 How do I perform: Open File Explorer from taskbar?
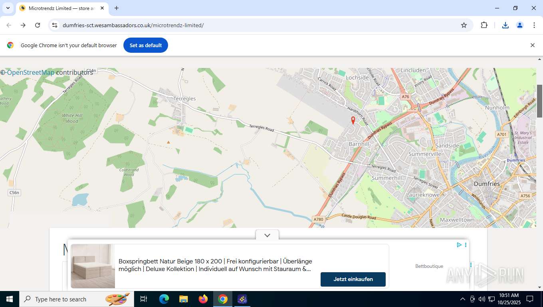tap(184, 299)
